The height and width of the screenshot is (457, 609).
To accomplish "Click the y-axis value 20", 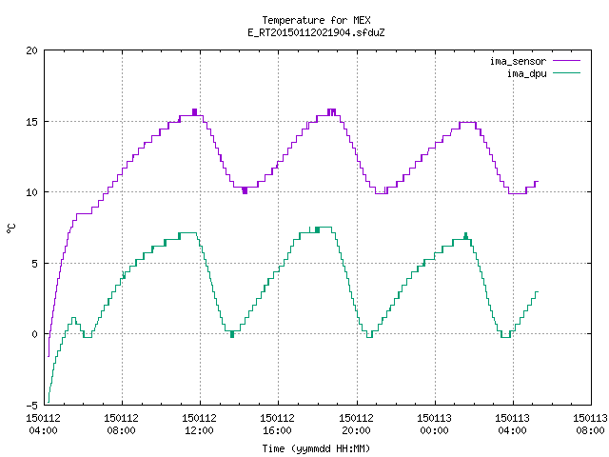I will (x=32, y=50).
